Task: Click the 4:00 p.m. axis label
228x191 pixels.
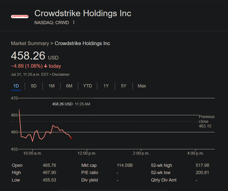Action: [195, 153]
